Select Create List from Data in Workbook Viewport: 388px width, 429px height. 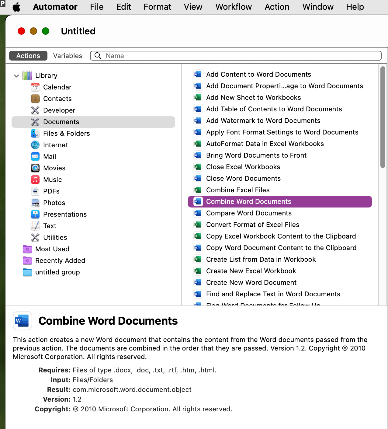[x=261, y=259]
